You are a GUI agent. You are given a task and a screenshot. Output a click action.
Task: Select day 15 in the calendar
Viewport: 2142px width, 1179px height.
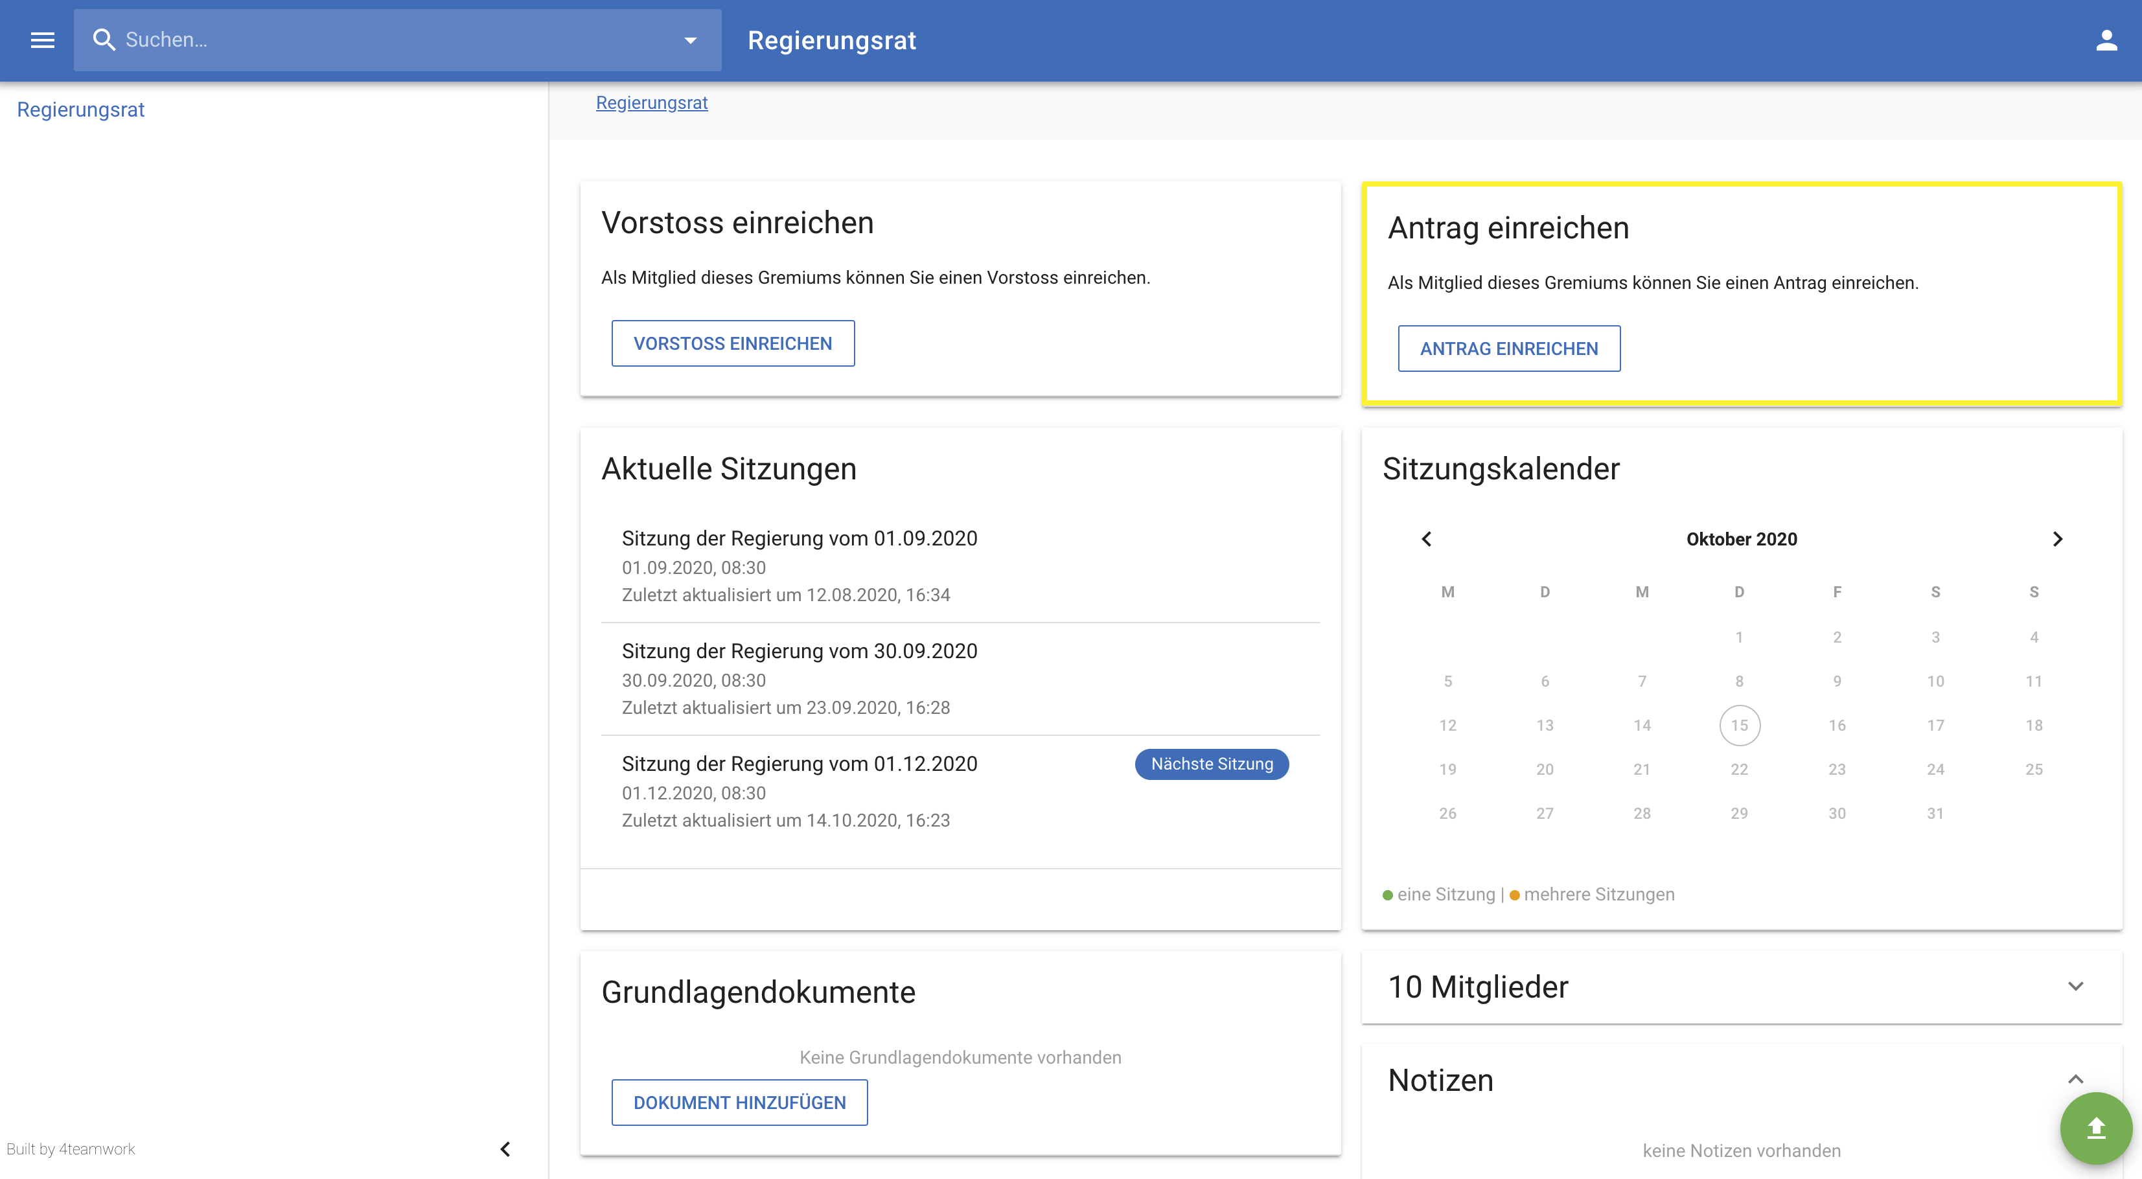1740,725
